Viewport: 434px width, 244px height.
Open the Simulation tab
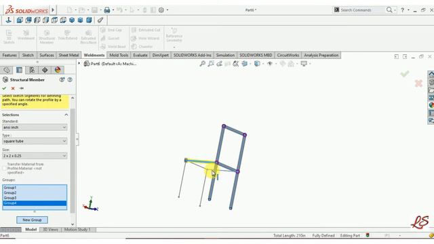click(225, 56)
